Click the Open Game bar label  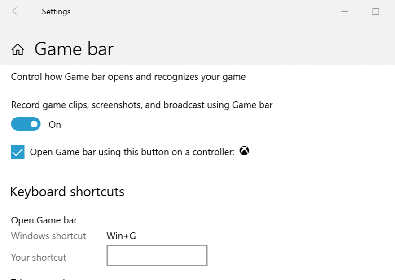point(44,220)
